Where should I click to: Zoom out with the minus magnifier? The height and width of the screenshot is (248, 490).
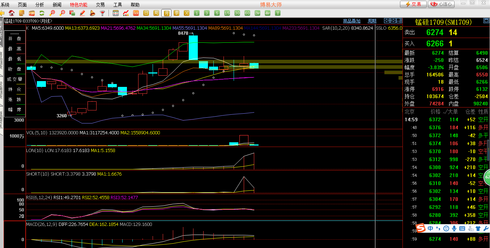[62, 13]
